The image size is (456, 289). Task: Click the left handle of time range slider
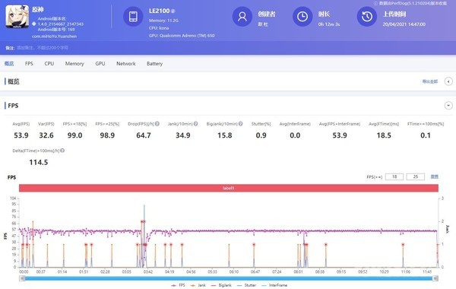22,278
